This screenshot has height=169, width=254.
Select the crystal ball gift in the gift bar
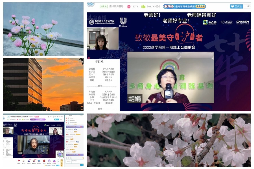pyautogui.click(x=49, y=161)
